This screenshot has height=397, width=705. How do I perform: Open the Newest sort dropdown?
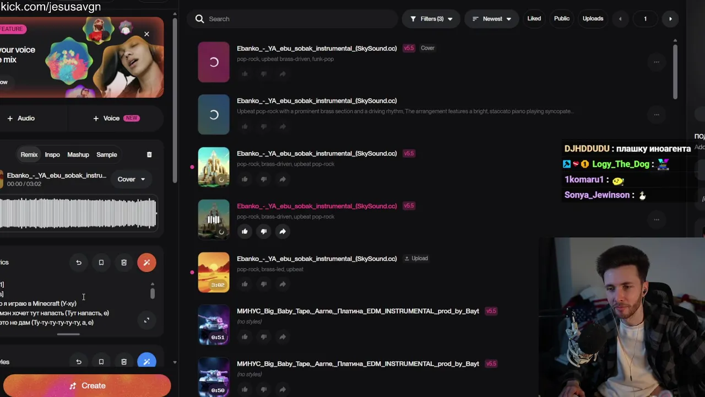coord(492,19)
